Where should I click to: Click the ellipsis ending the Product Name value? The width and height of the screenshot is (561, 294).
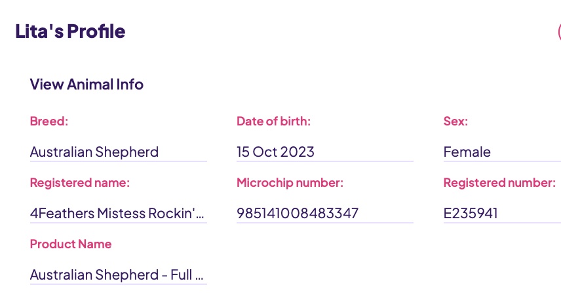199,276
